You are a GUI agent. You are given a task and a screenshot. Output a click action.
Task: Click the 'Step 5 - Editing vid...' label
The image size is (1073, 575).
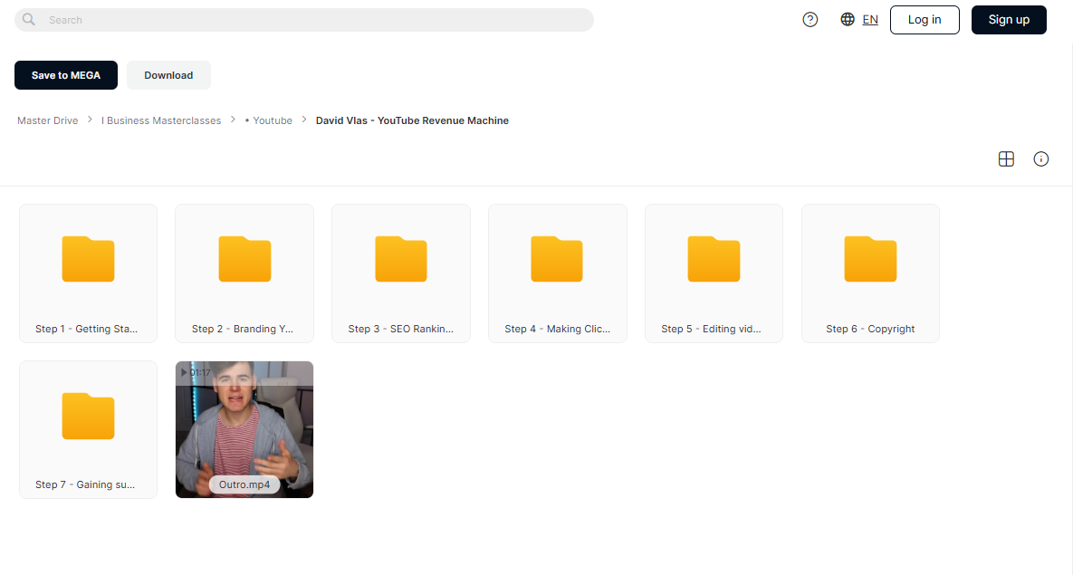coord(711,330)
